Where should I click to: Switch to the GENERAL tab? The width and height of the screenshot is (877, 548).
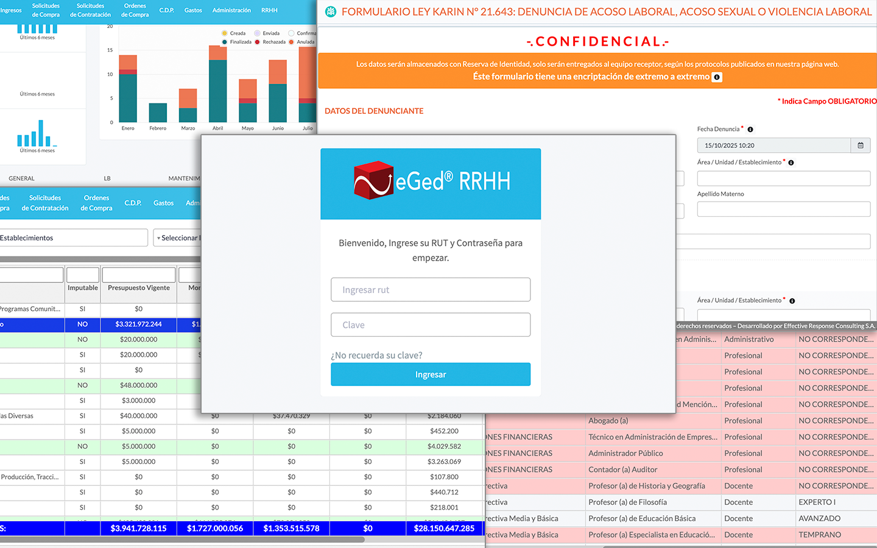[x=21, y=178]
